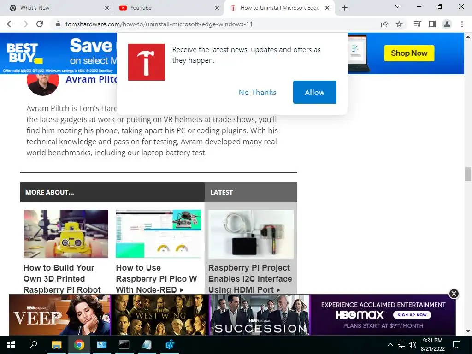Viewport: 472px width, 354px height.
Task: Open network status tray icon
Action: click(401, 345)
